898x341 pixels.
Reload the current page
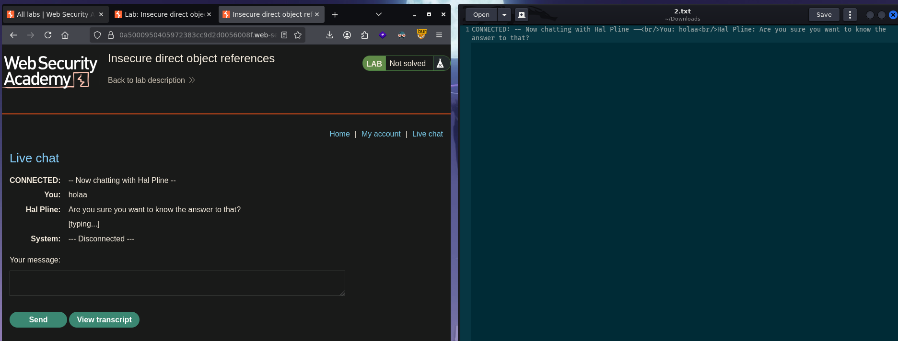point(48,35)
